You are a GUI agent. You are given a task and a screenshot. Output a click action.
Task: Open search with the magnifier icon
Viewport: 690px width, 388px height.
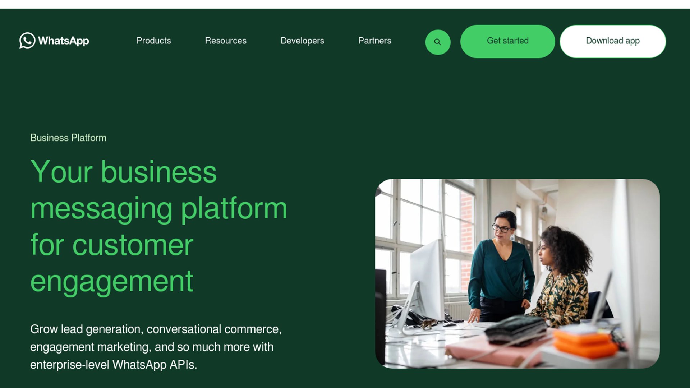click(438, 42)
